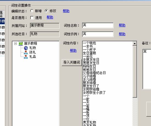Click the 演示教程 site root icon
Screen dimensions: 151x126
[x=21, y=43]
